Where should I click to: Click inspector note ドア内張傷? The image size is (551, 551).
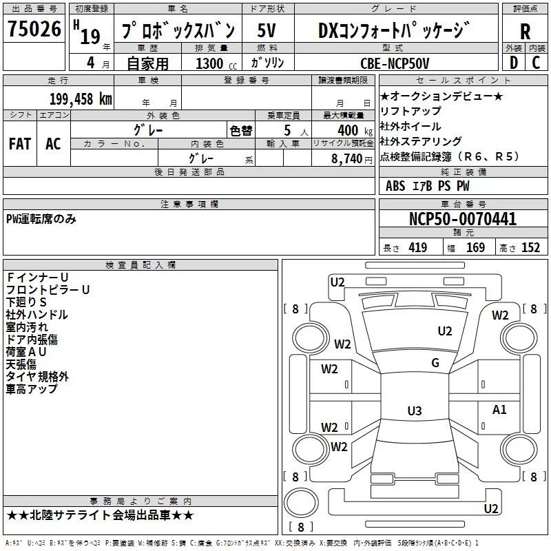32,340
